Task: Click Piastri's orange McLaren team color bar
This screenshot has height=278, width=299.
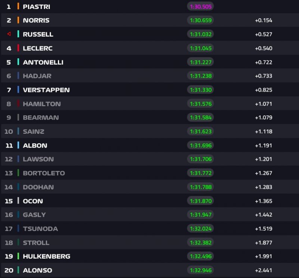Action: click(18, 6)
